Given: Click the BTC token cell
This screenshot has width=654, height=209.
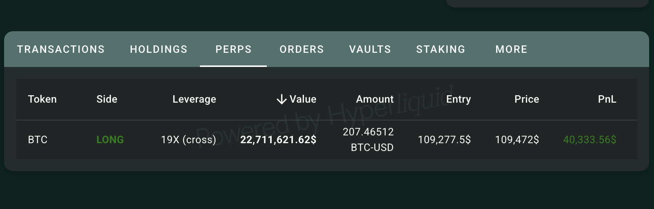Looking at the screenshot, I should [x=38, y=140].
